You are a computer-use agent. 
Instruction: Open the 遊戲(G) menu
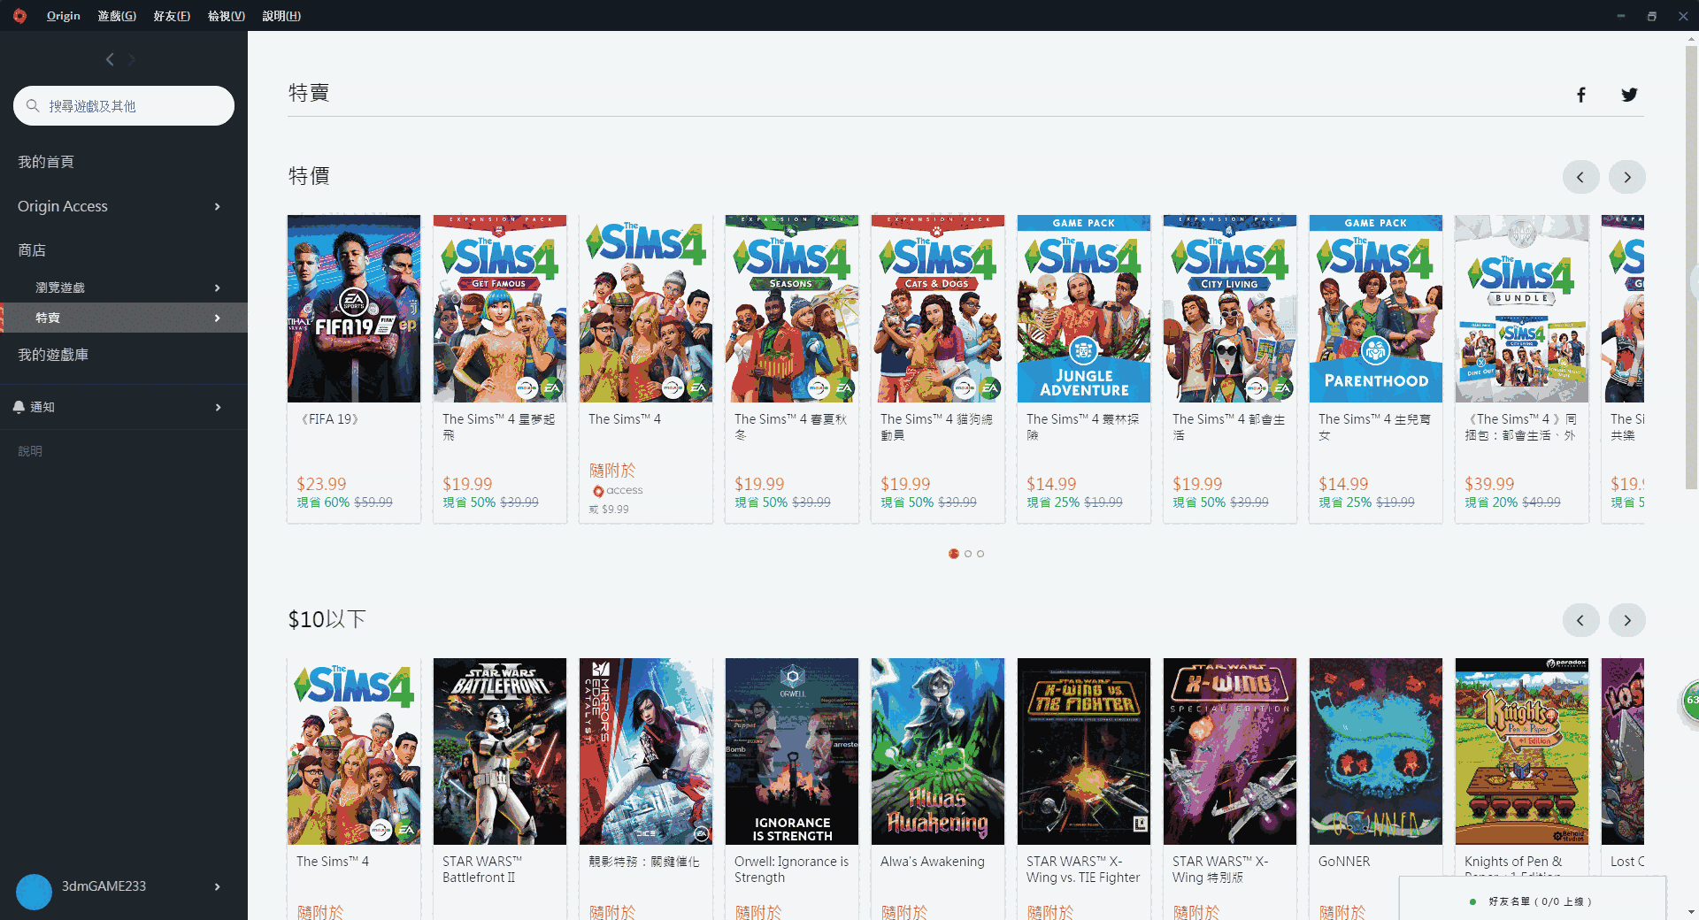point(117,16)
